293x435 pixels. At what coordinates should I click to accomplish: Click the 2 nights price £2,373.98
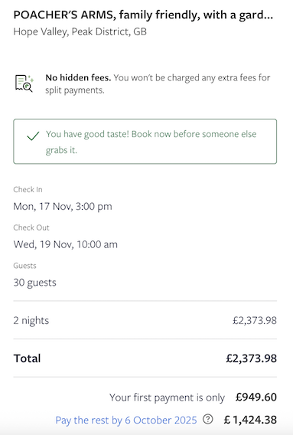point(255,320)
